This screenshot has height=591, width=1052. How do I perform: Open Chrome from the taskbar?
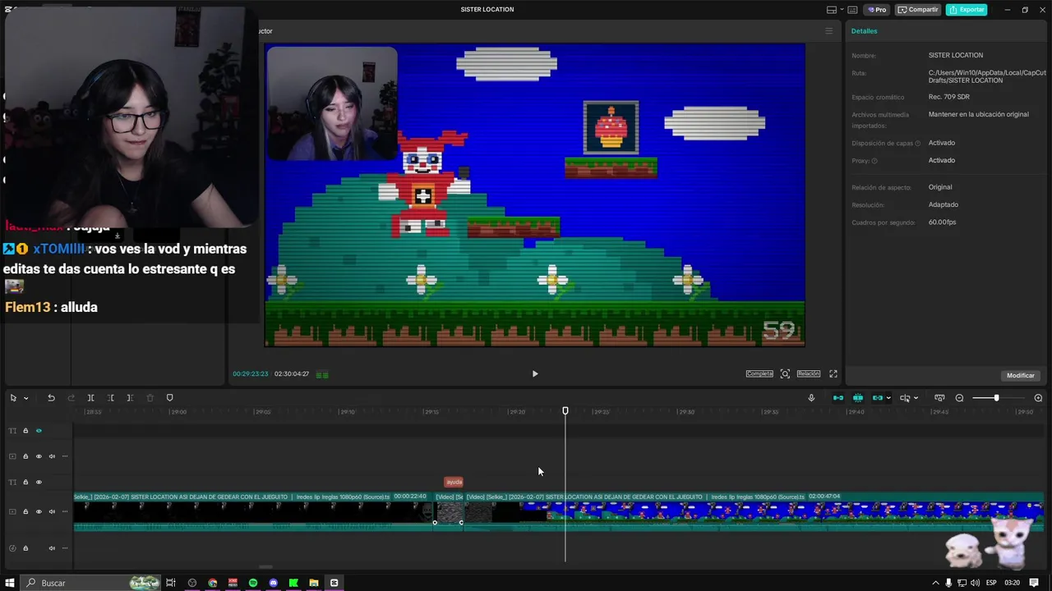(213, 583)
